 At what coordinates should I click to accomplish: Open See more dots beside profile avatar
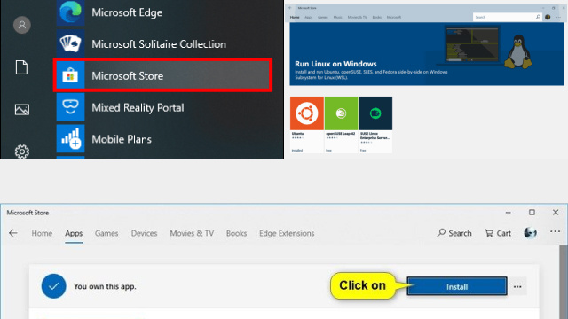[555, 231]
